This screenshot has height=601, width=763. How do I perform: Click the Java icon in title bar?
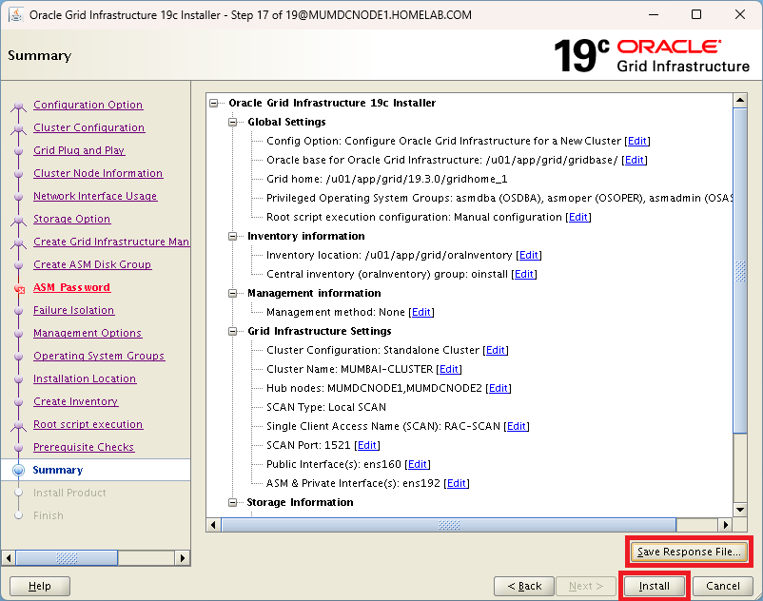click(14, 14)
